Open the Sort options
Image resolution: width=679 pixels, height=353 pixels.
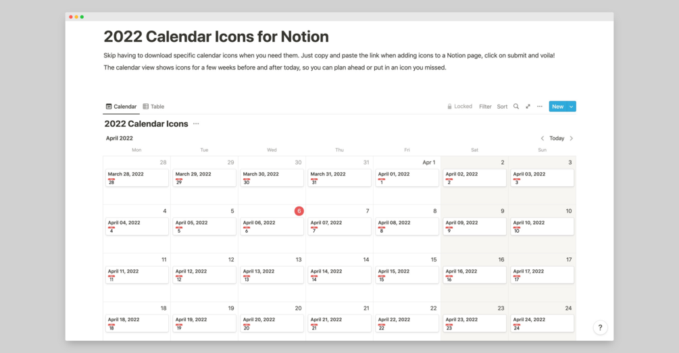[x=502, y=107]
